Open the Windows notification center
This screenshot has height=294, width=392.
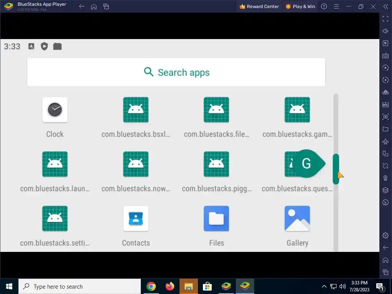tap(380, 287)
